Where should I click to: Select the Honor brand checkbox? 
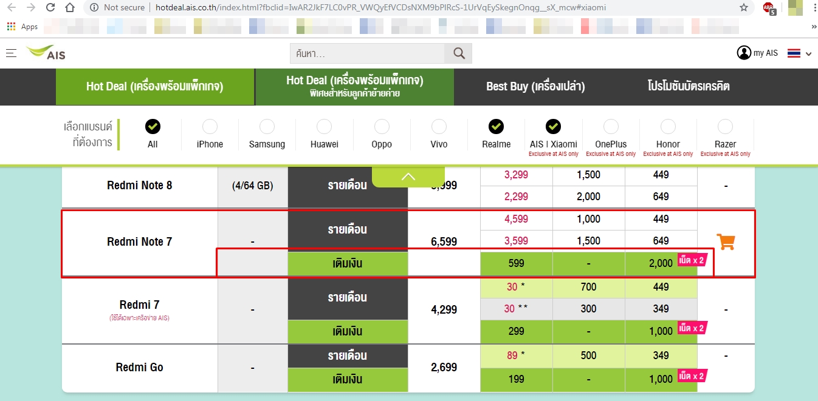click(x=668, y=126)
